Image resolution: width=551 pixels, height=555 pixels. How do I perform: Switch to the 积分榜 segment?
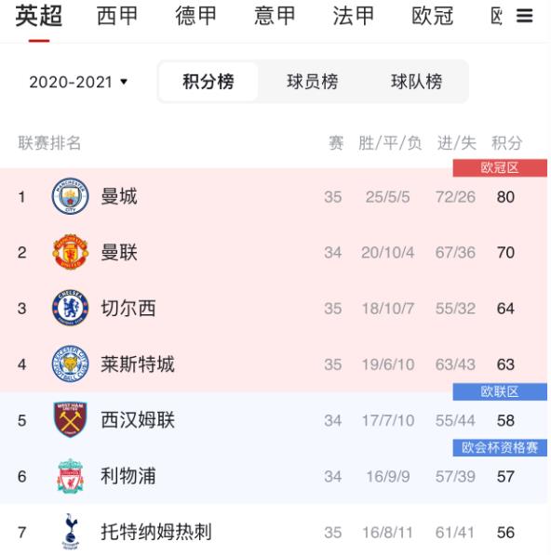[208, 82]
